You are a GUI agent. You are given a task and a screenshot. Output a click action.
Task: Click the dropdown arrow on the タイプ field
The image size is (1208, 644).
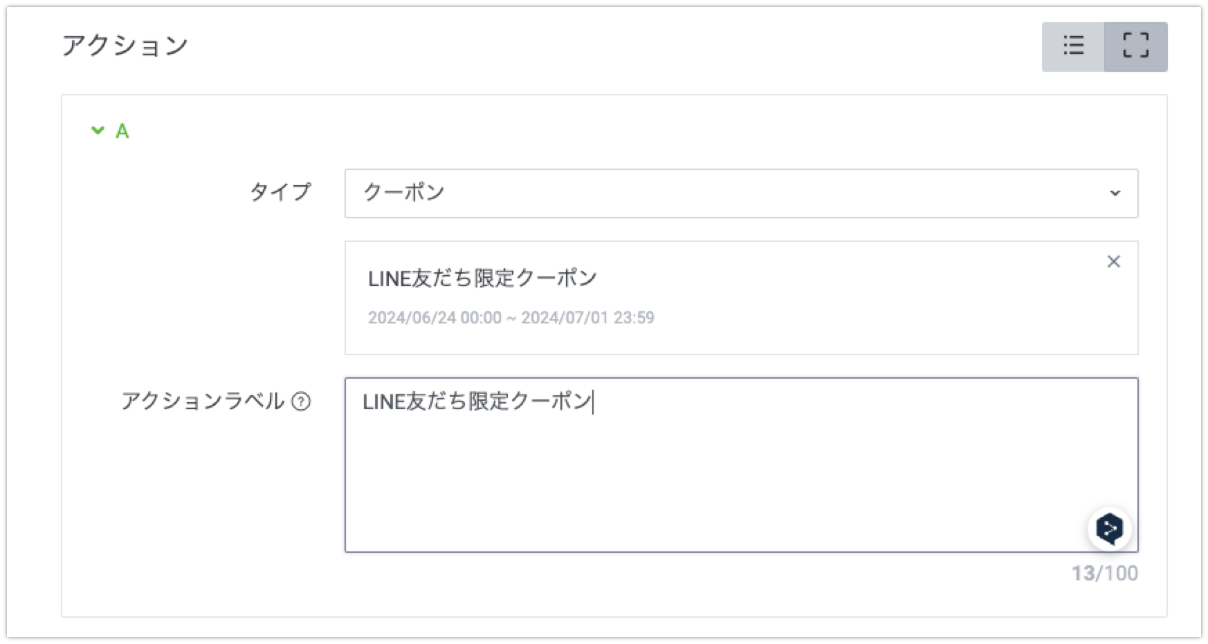1116,193
